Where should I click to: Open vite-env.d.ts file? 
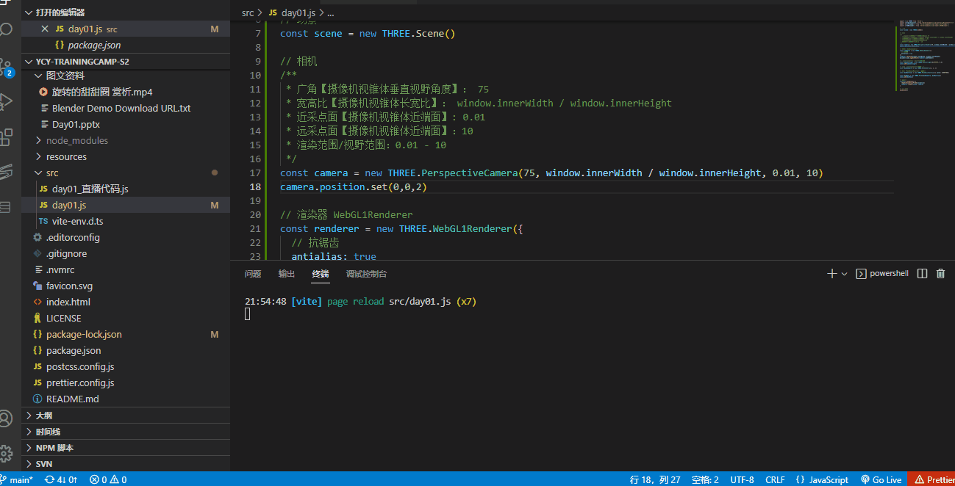click(x=126, y=221)
